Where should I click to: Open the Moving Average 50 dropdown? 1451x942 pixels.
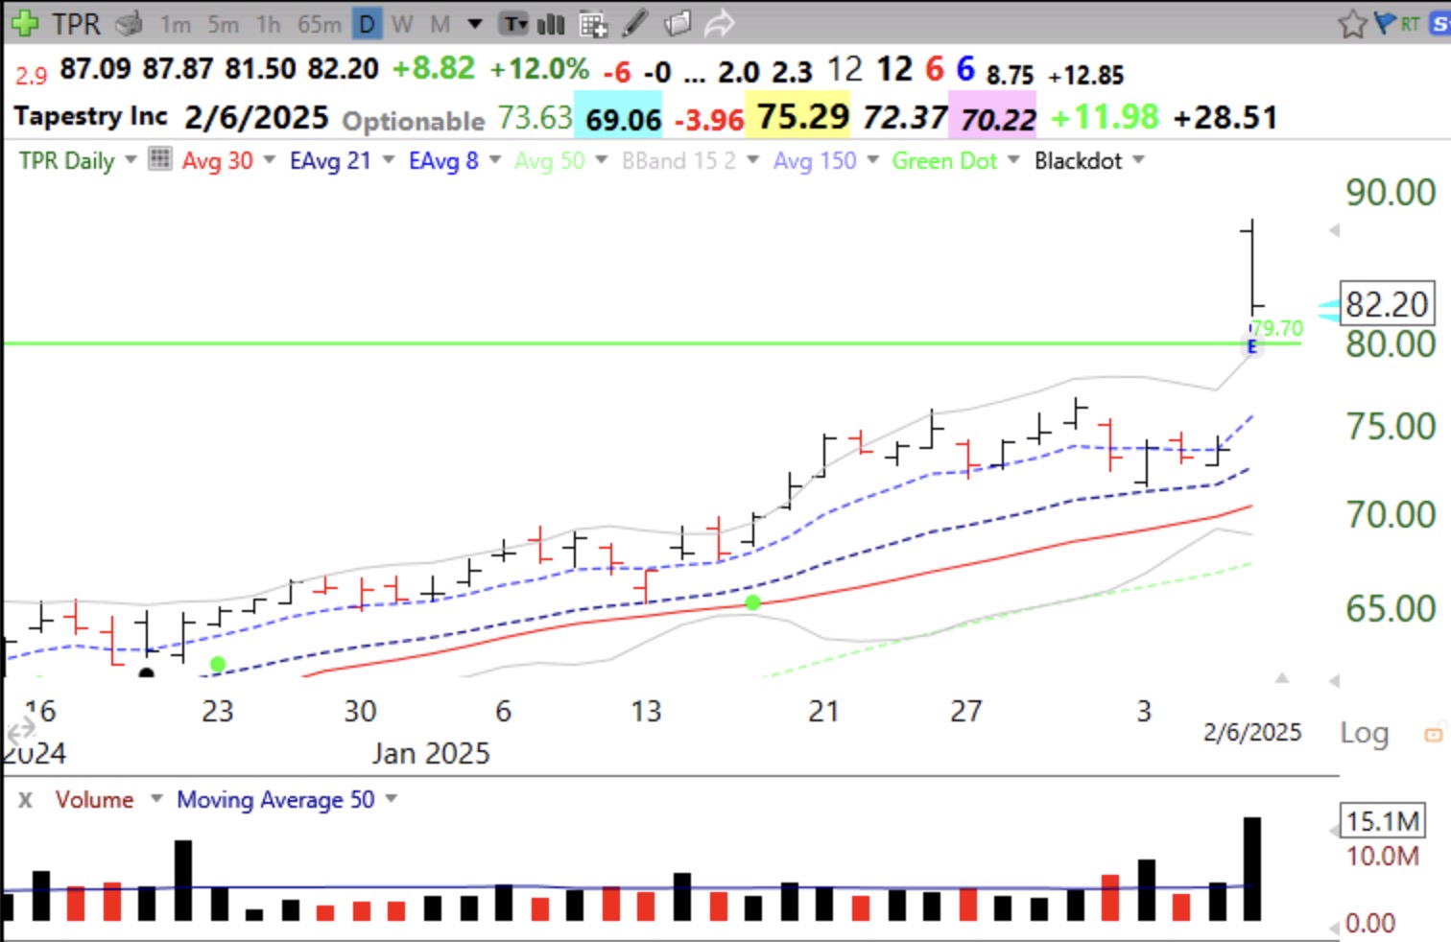tap(392, 799)
